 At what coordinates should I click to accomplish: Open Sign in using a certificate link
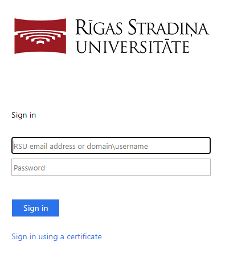click(56, 237)
